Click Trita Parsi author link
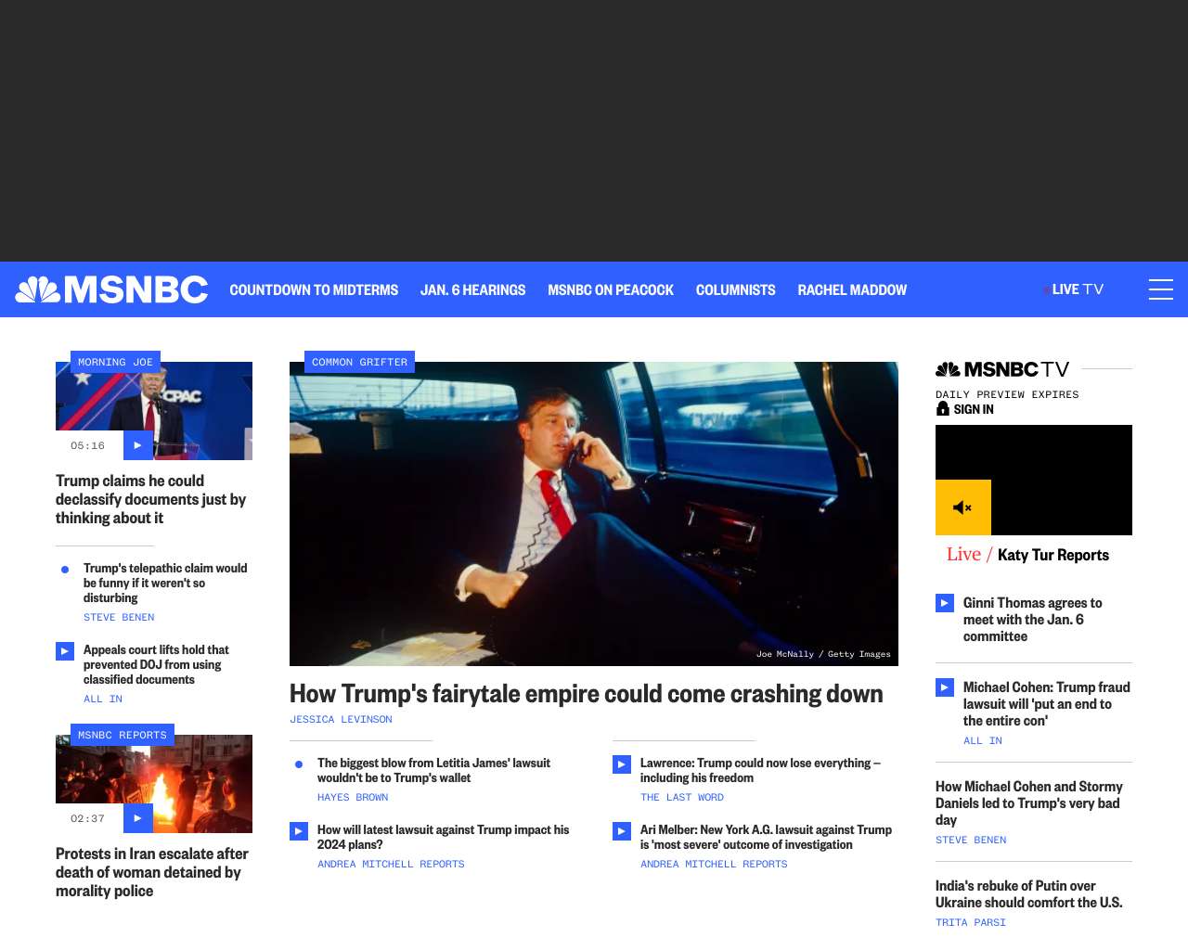Viewport: 1188px width, 950px height. (x=971, y=922)
